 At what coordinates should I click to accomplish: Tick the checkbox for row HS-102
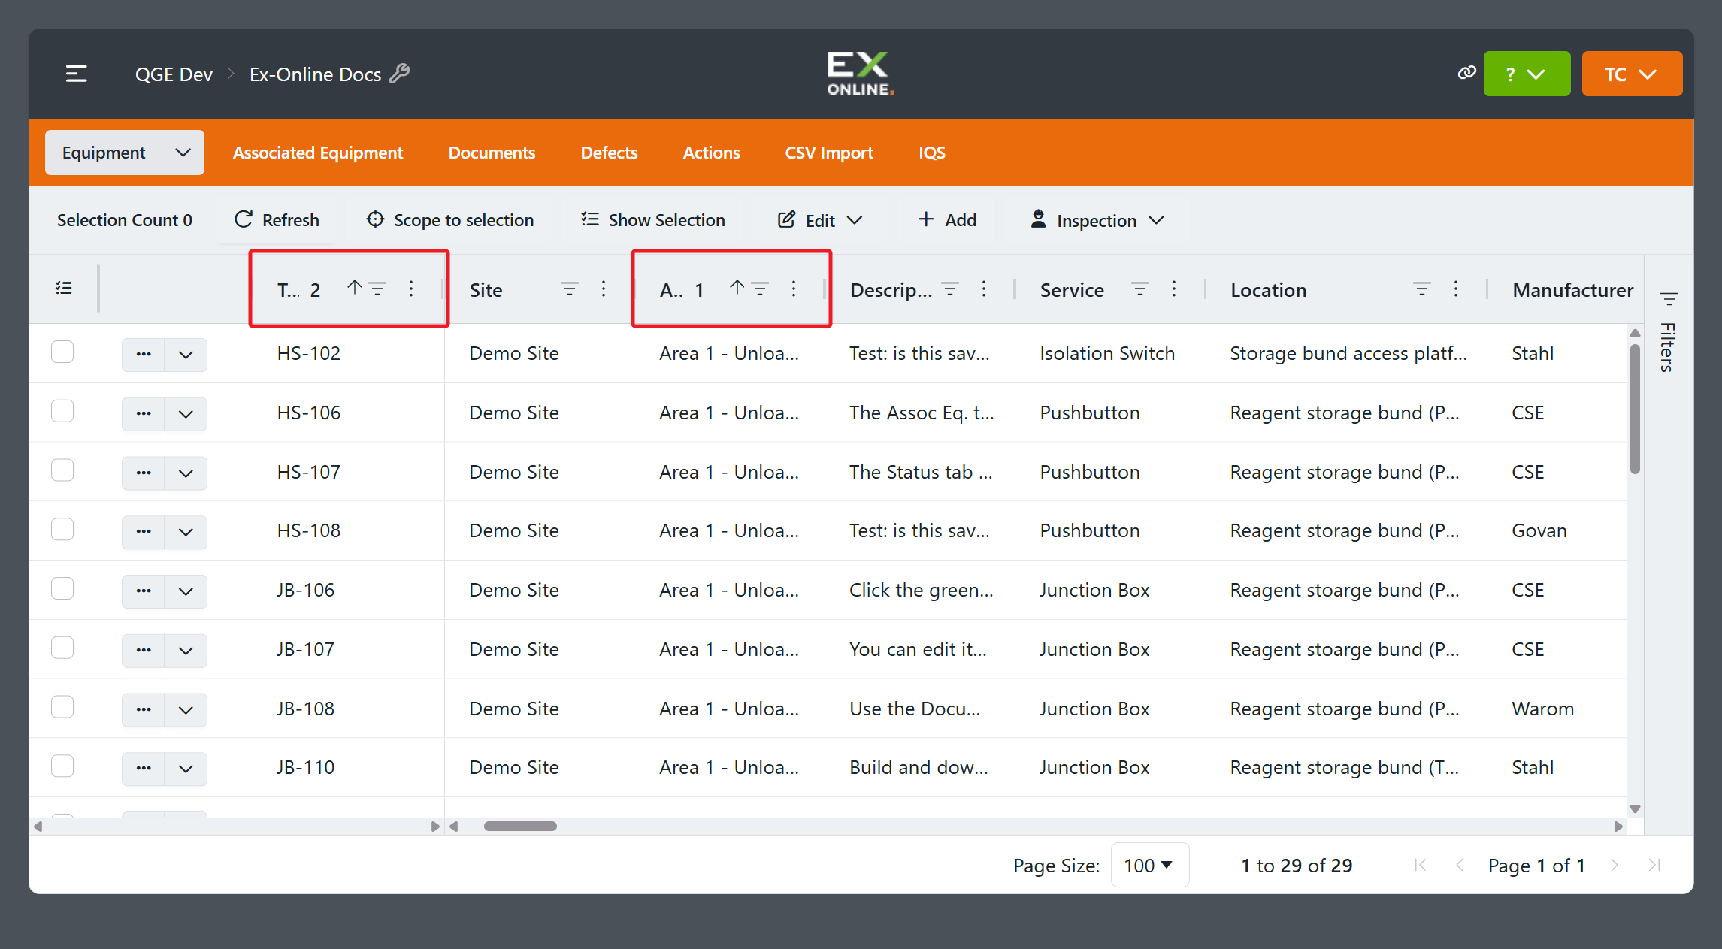62,352
